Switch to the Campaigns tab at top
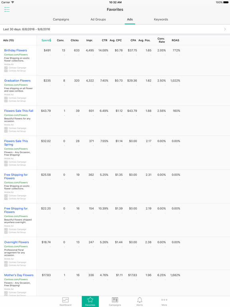This screenshot has height=307, width=230. 61,19
